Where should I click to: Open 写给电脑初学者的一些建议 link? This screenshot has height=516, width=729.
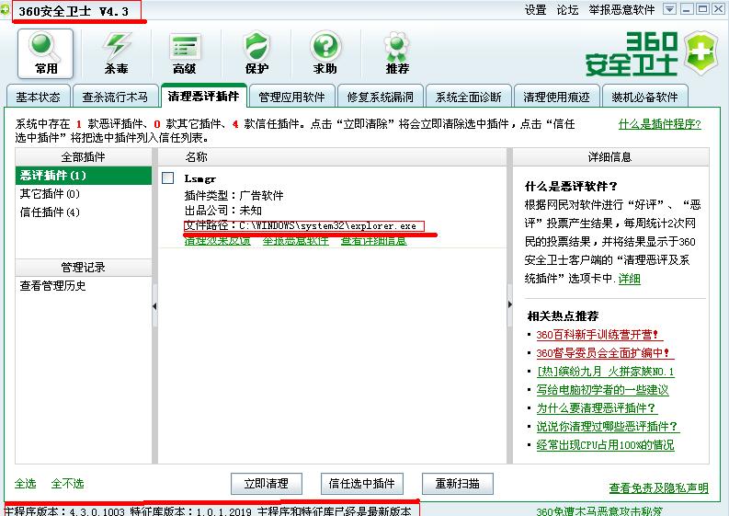click(602, 390)
